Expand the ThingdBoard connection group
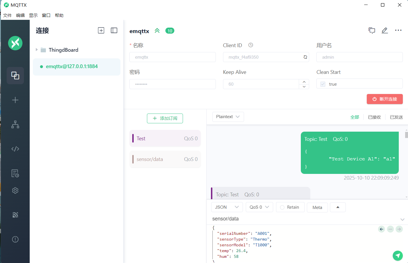The height and width of the screenshot is (263, 408). pos(37,50)
